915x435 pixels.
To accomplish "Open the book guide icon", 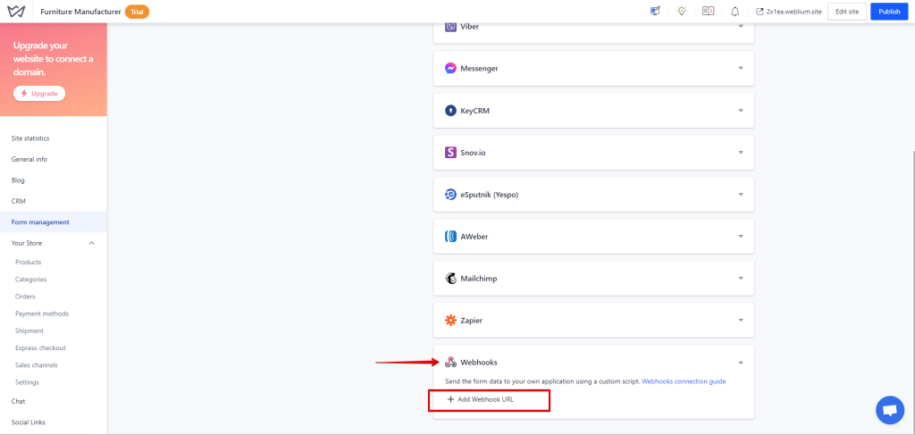I will click(709, 12).
